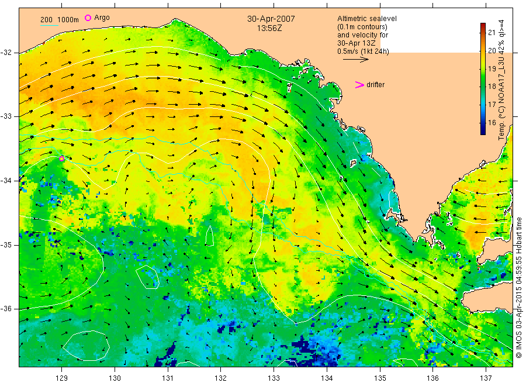Click the '200 1000m' depth label
This screenshot has width=526, height=386.
pos(60,20)
